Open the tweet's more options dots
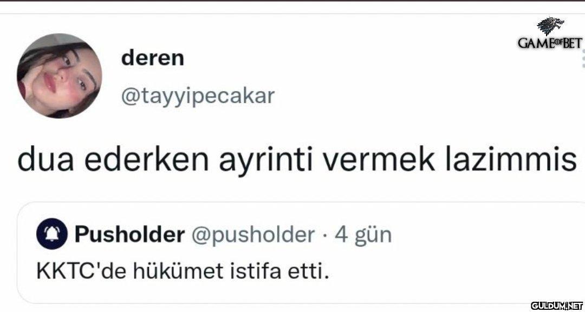This screenshot has width=585, height=312. pos(583,60)
